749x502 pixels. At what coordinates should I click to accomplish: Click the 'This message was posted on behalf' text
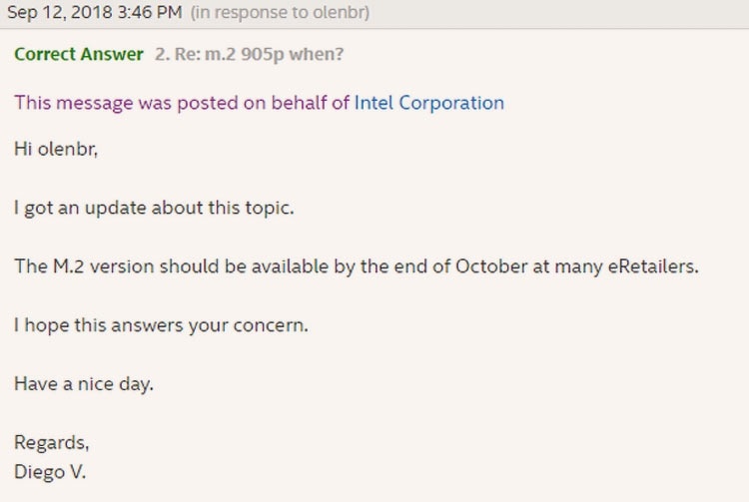(x=182, y=103)
